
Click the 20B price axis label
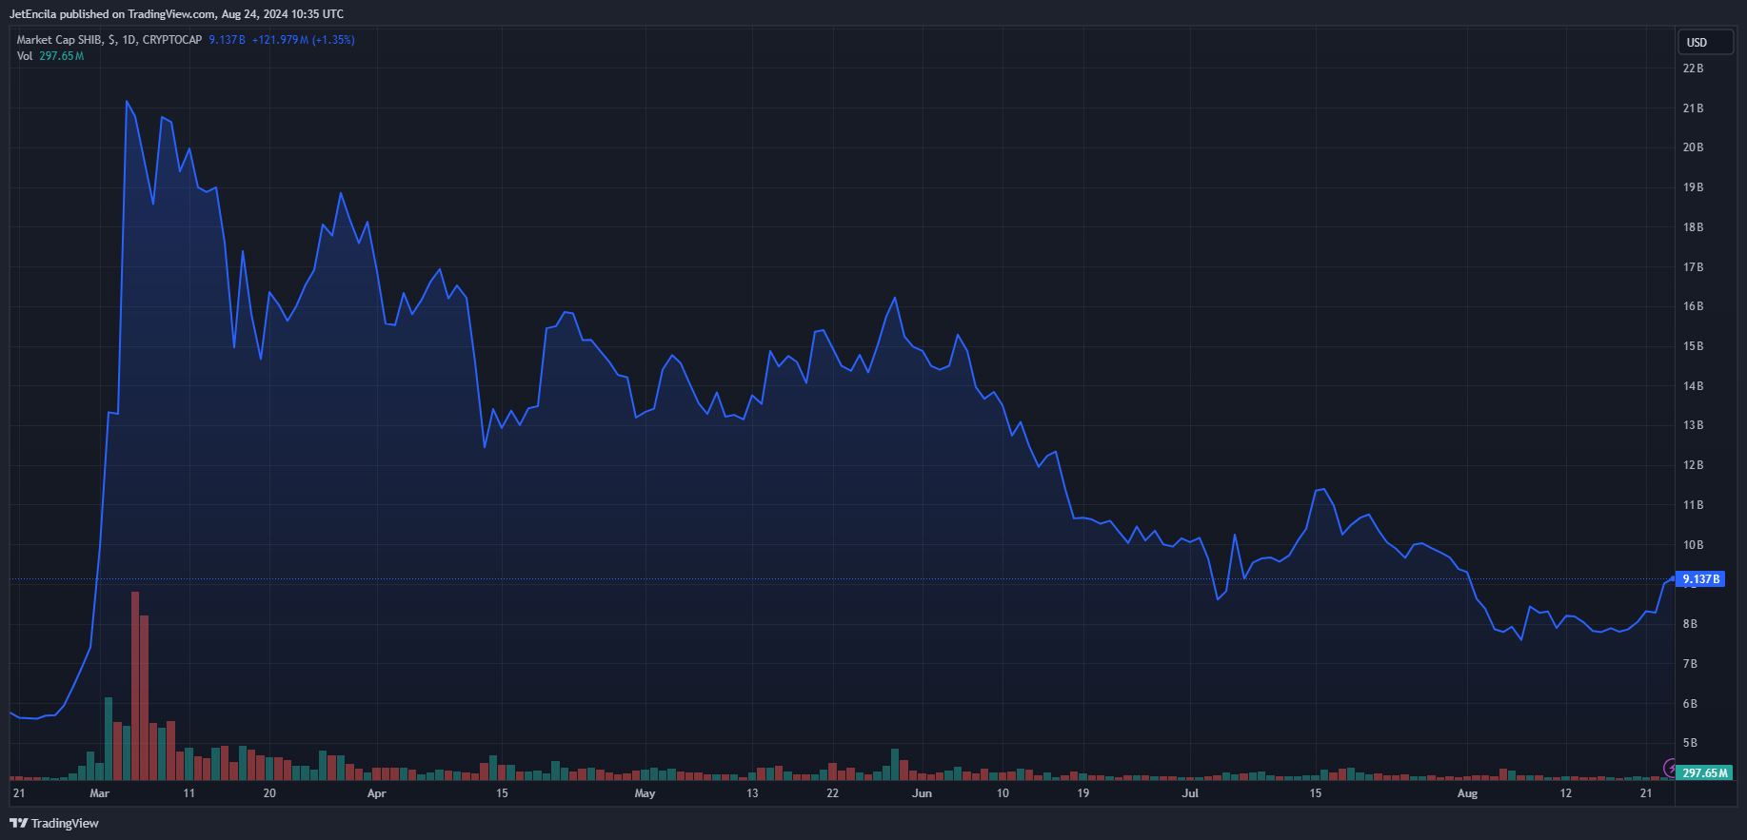tap(1693, 147)
